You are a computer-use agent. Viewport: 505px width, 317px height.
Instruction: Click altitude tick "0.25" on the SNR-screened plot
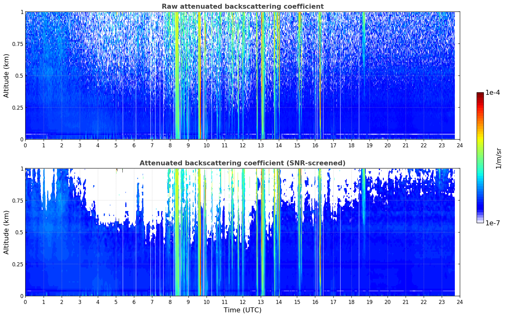[x=18, y=264]
